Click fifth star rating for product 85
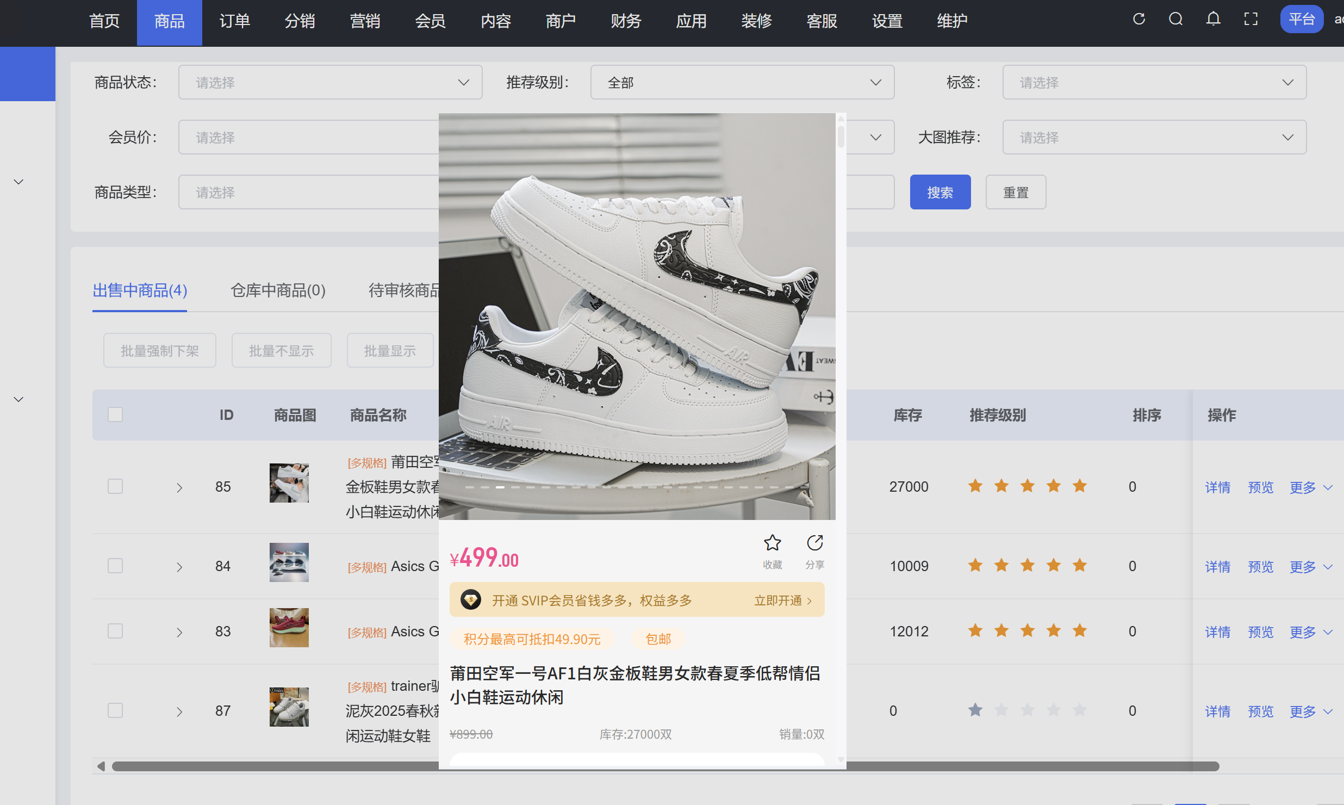 click(1080, 486)
